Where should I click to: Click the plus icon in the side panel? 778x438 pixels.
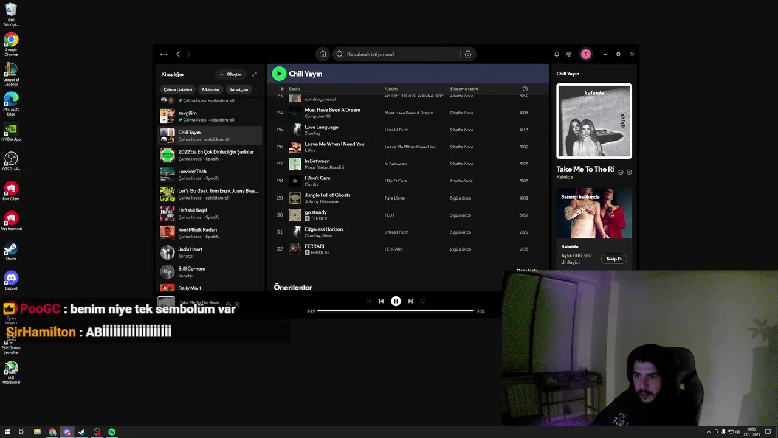[629, 172]
